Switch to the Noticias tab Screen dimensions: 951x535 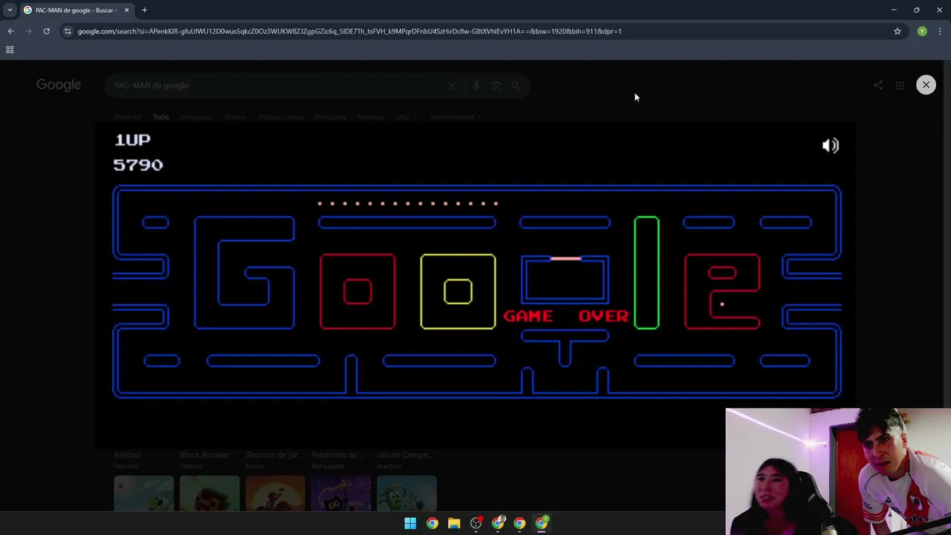(x=371, y=117)
